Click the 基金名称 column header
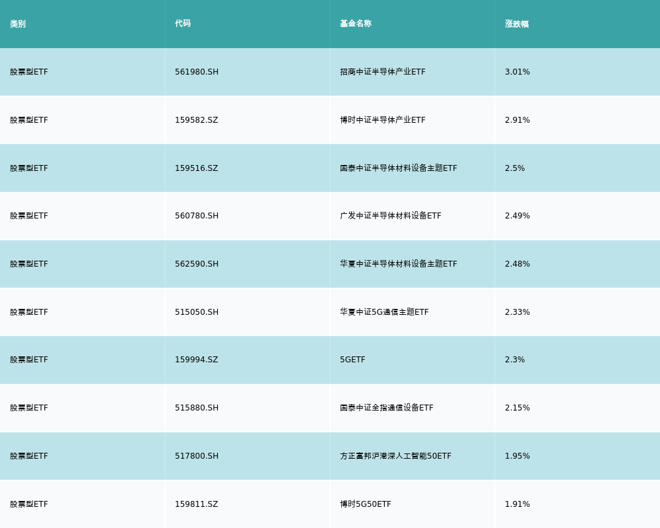This screenshot has width=660, height=528. coord(356,24)
